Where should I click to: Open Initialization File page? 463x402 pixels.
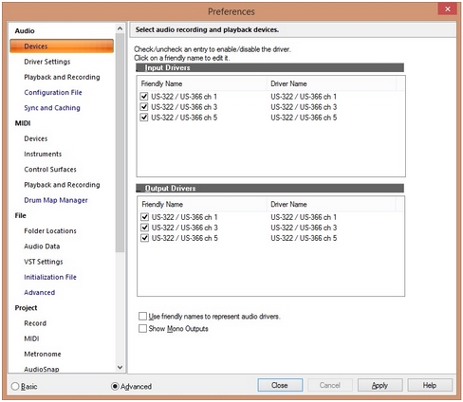[50, 277]
